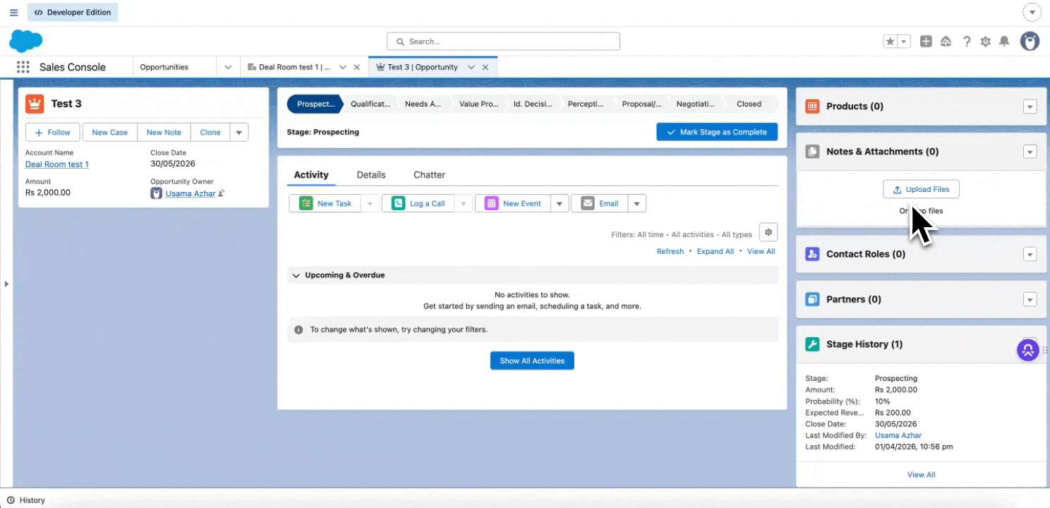Screen dimensions: 1050x508
Task: Open the Opportunities navigation dropdown chevron
Action: (228, 67)
